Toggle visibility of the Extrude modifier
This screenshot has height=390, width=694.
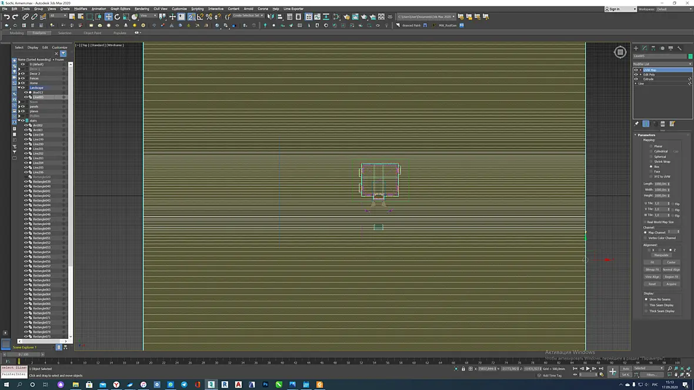[x=636, y=79]
